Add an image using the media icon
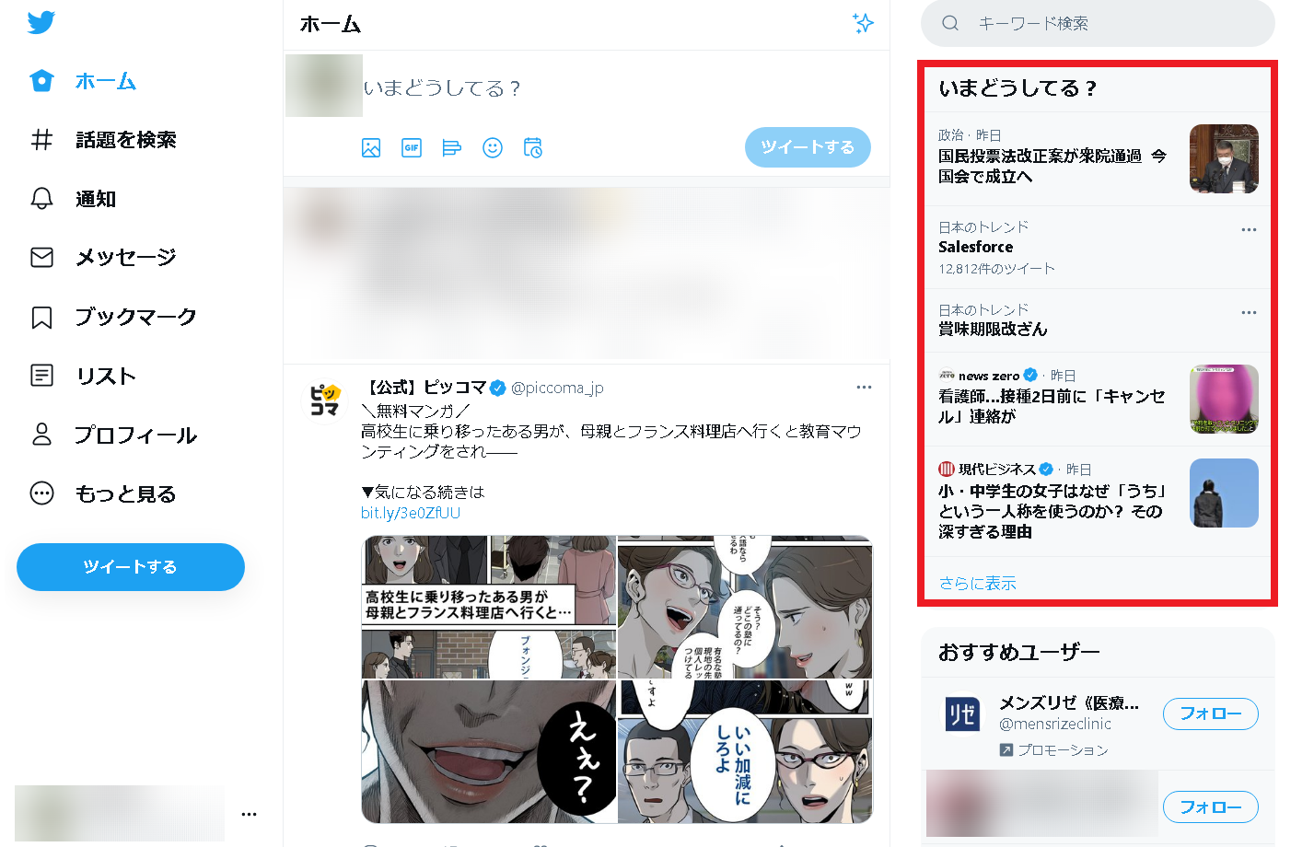This screenshot has height=847, width=1314. click(x=371, y=147)
